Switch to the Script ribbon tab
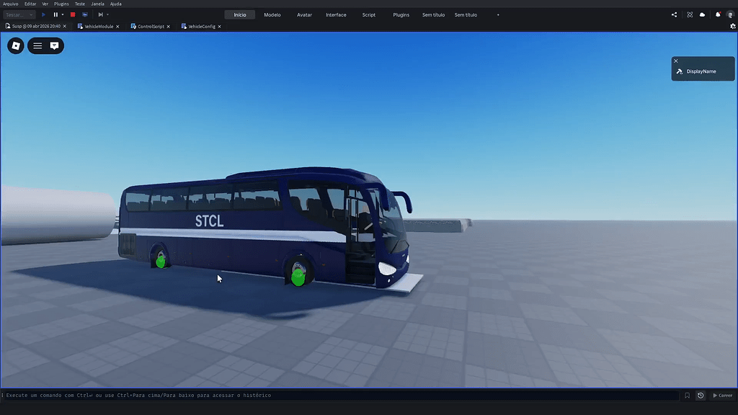738x415 pixels. [368, 14]
